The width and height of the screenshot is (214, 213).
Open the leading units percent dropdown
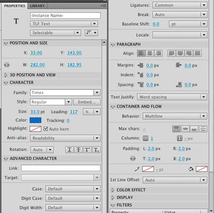coord(91,112)
